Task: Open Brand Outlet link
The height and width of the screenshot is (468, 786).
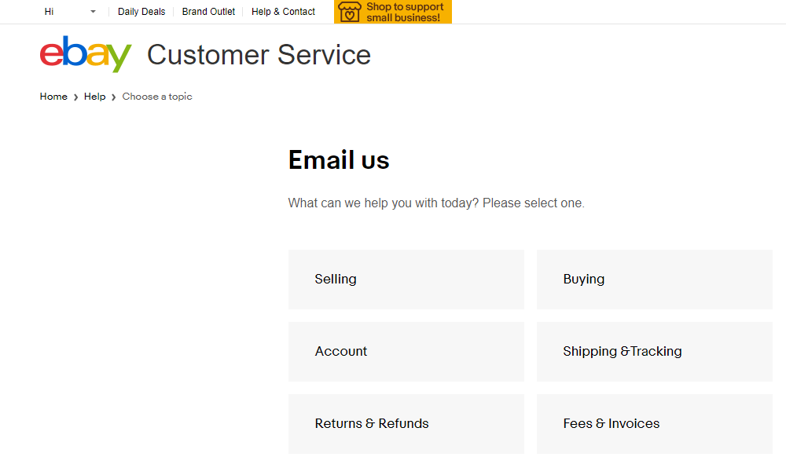Action: [208, 12]
